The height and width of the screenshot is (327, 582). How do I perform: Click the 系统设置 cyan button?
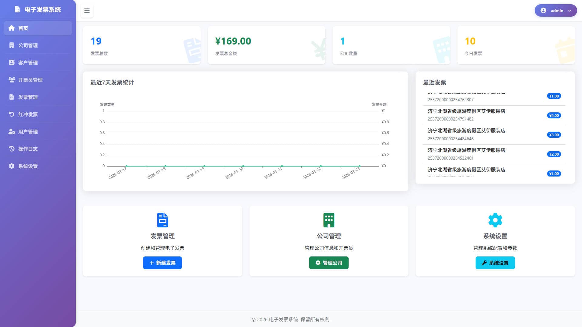[x=495, y=263]
